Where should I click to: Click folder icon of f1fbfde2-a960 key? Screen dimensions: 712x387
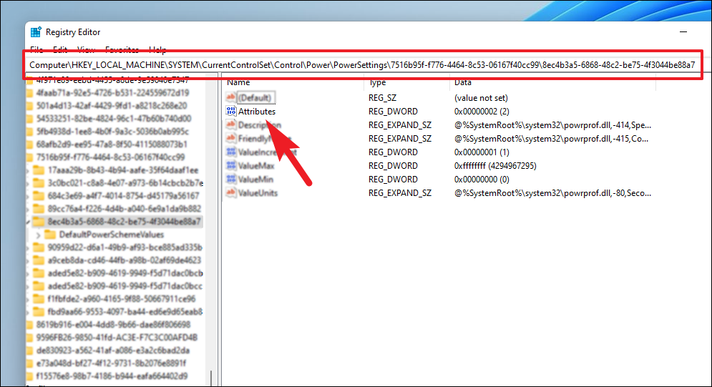39,299
